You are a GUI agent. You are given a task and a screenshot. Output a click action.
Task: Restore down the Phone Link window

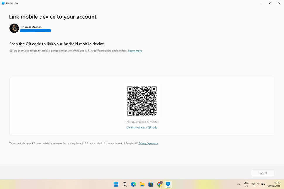click(270, 3)
